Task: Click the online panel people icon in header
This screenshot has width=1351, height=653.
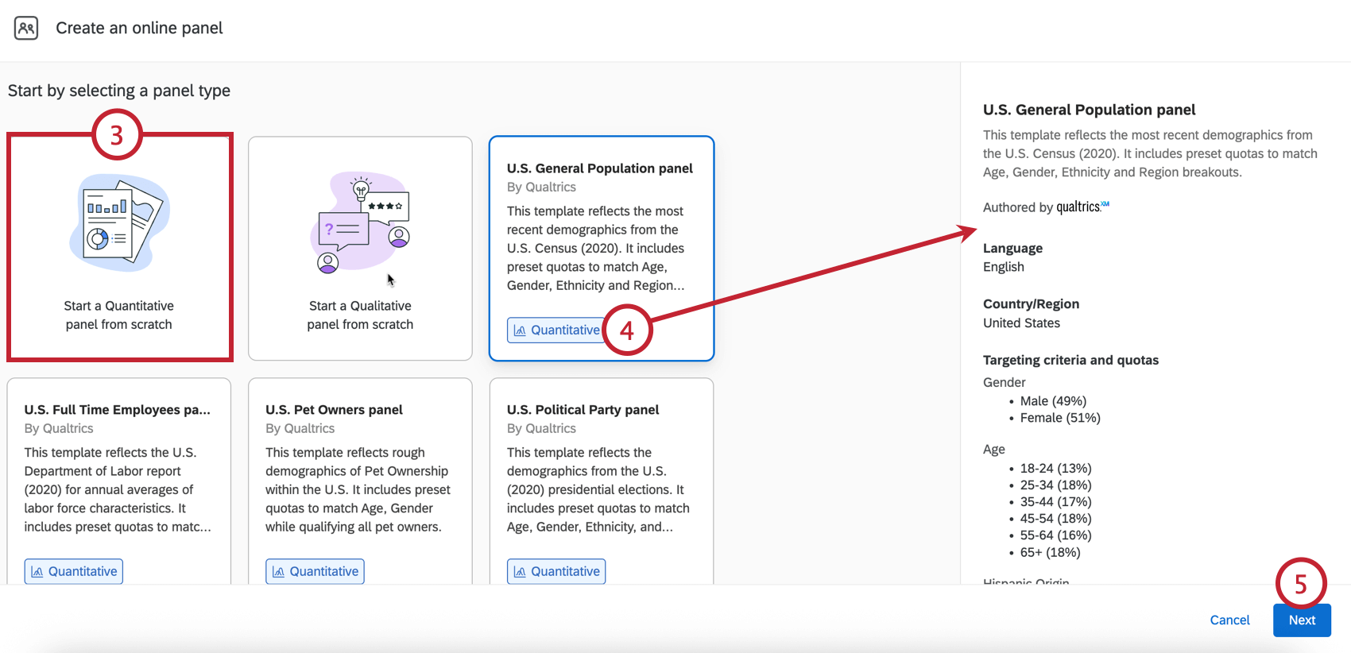Action: (x=26, y=28)
